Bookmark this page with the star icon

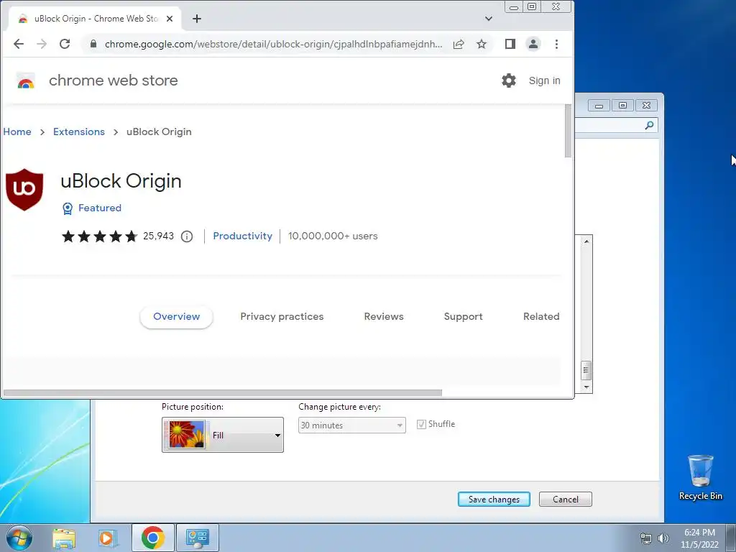point(482,44)
